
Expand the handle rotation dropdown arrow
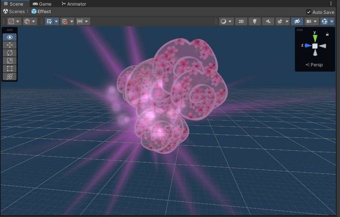(33, 21)
